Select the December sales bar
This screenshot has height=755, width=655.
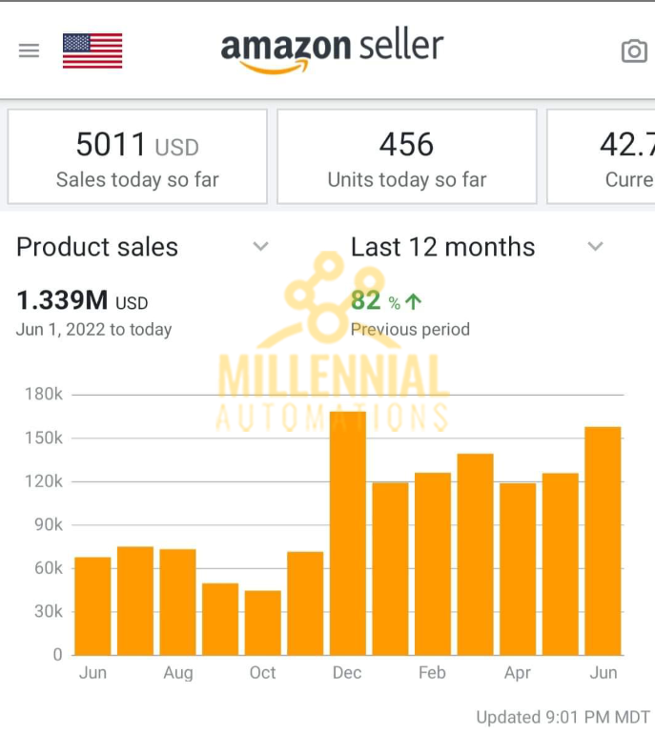click(x=348, y=534)
